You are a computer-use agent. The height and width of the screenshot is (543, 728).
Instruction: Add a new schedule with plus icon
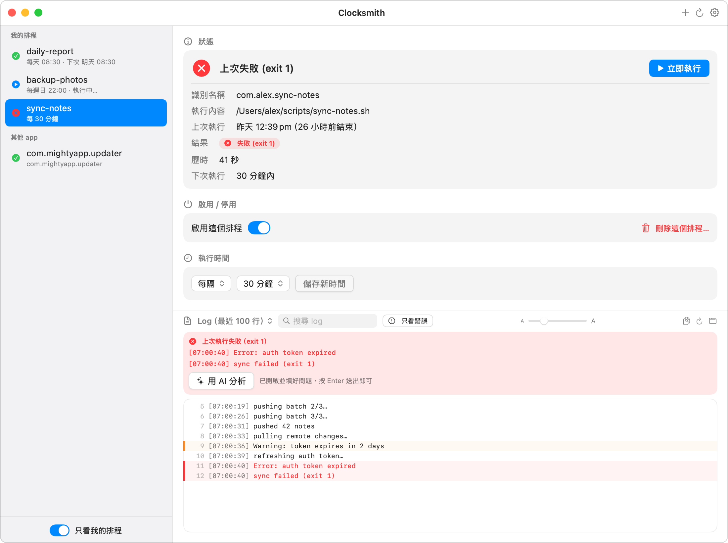[x=685, y=13]
